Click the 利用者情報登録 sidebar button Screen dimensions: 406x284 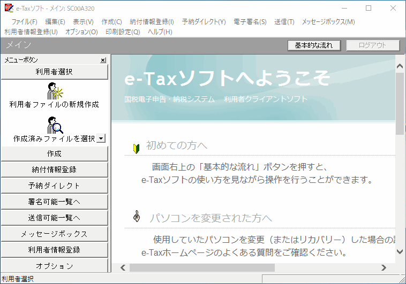55,250
